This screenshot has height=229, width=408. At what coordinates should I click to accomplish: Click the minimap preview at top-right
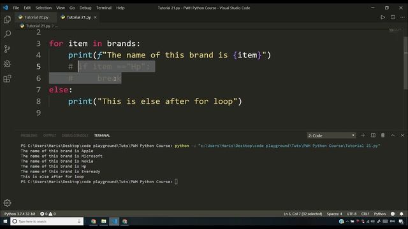[x=395, y=31]
